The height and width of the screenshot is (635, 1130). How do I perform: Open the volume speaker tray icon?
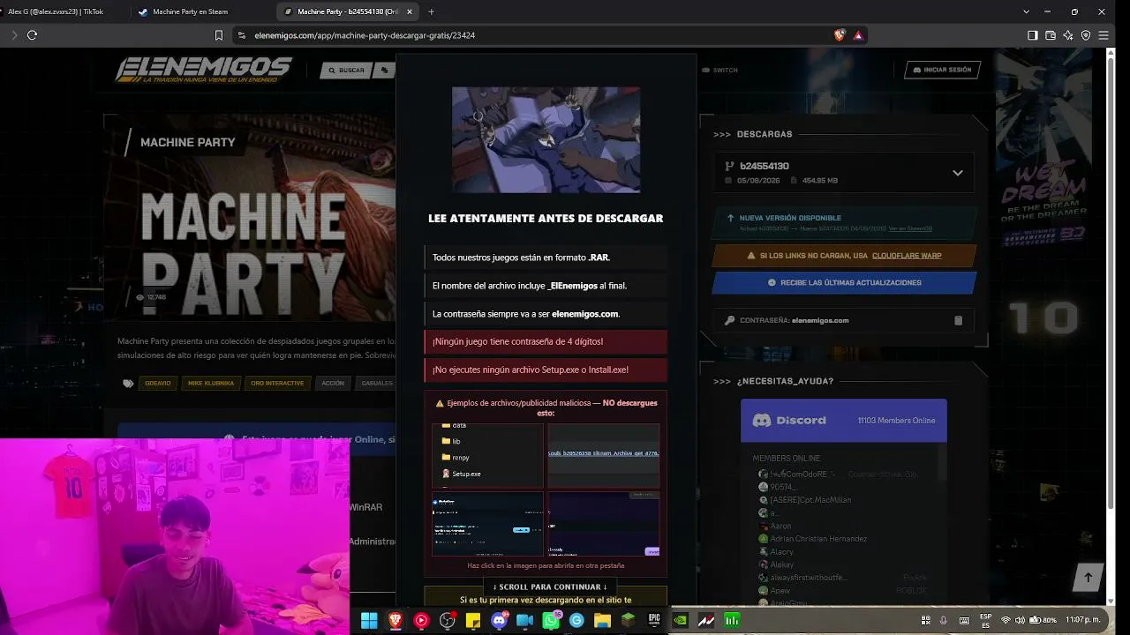1020,621
